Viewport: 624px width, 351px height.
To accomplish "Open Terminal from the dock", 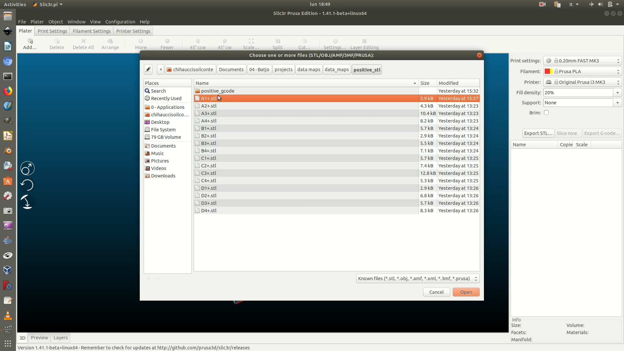I will 8,76.
